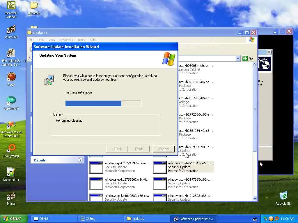Switch to QtEmu in the taskbar
Viewport: 298px width, 223px height.
100,219
